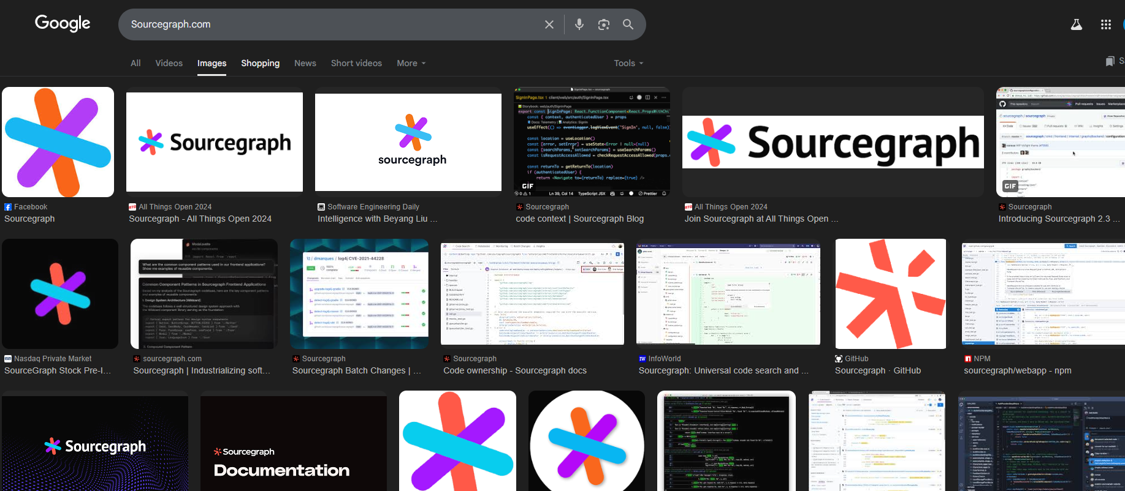1125x491 pixels.
Task: Click Introducing Sourcegraph 2.3 title link
Action: click(1059, 219)
